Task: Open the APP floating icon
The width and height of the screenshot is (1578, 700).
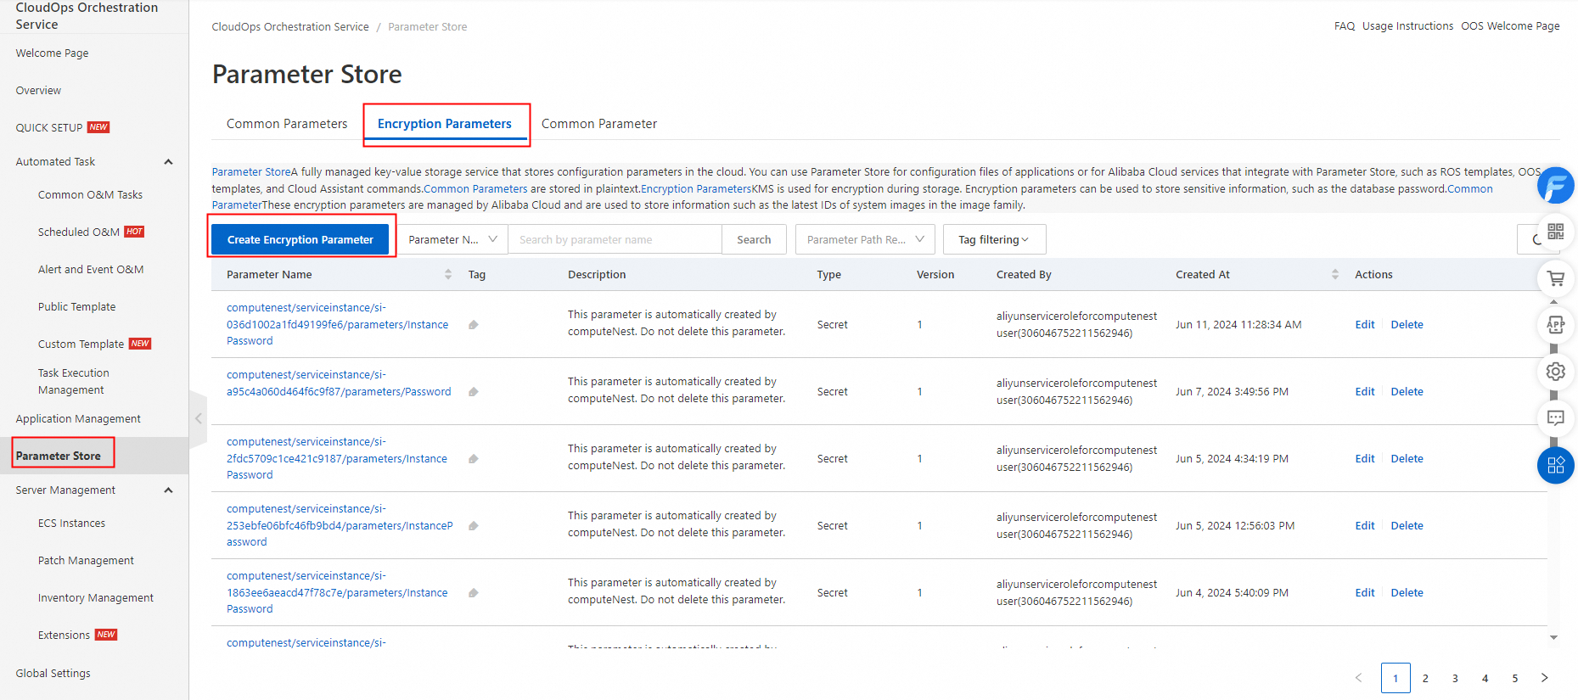Action: pos(1555,325)
